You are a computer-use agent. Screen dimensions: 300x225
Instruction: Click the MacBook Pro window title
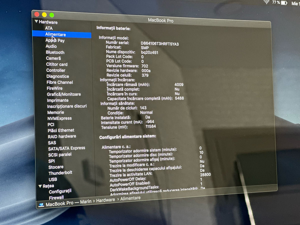point(160,20)
